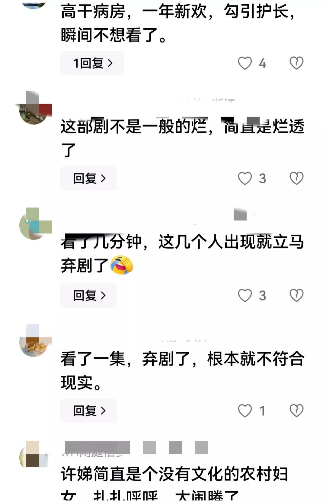Image resolution: width=326 pixels, height=501 pixels.
Task: Like the 这部剧不是一般的烂 comment
Action: click(x=245, y=178)
